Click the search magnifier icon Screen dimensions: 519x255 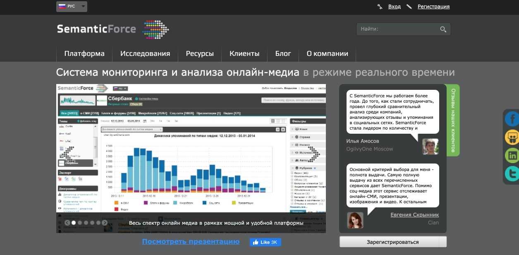point(443,29)
